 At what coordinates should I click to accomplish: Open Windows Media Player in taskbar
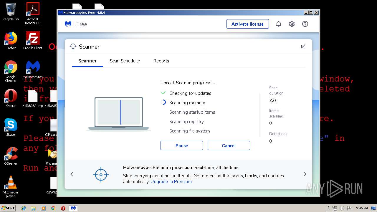[43, 208]
